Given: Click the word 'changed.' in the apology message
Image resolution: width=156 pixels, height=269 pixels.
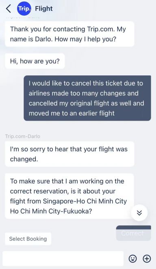Looking at the screenshot, I should [24, 159].
